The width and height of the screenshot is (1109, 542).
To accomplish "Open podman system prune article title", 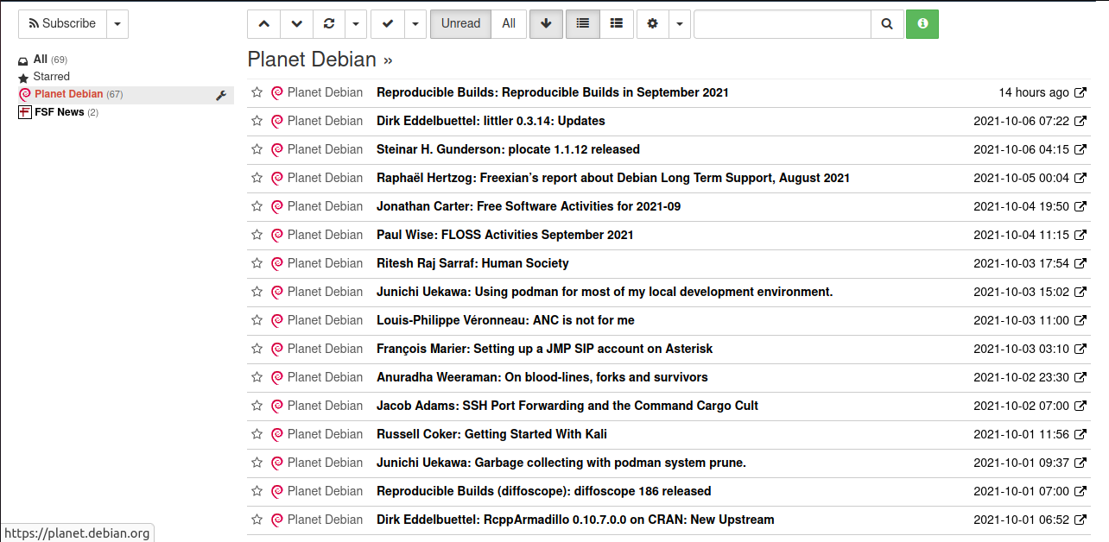I will [x=561, y=463].
